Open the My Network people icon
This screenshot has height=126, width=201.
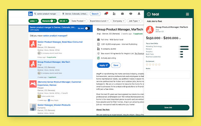point(114,14)
